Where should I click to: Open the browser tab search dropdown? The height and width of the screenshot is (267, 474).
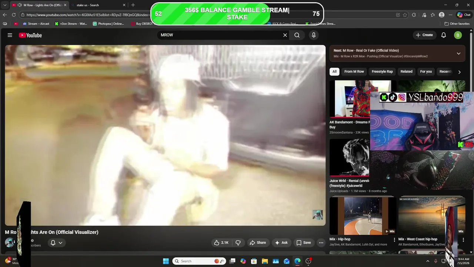5,5
